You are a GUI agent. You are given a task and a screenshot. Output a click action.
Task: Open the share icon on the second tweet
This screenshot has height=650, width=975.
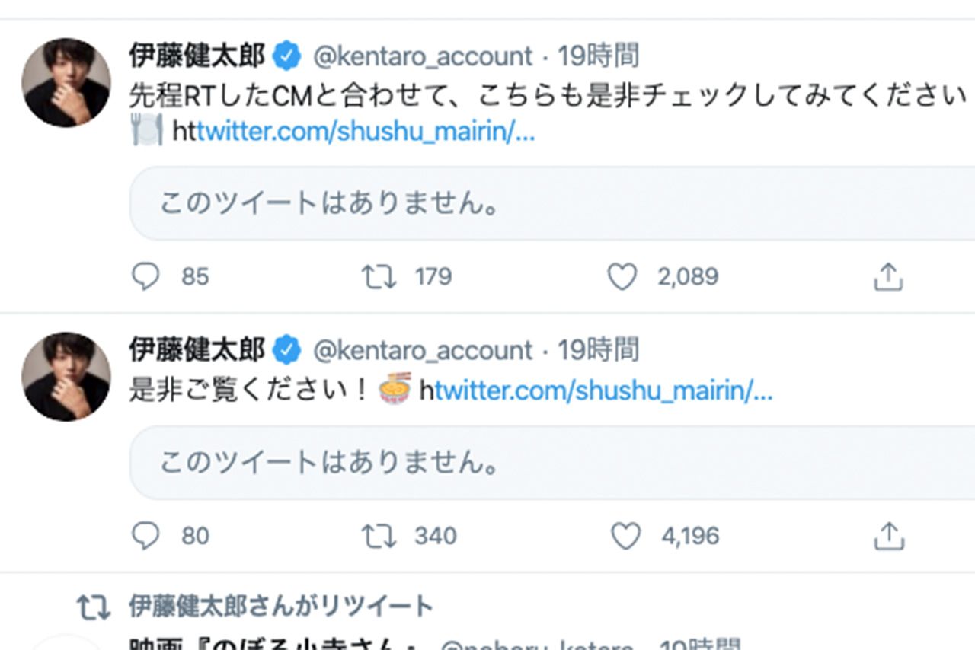click(888, 535)
